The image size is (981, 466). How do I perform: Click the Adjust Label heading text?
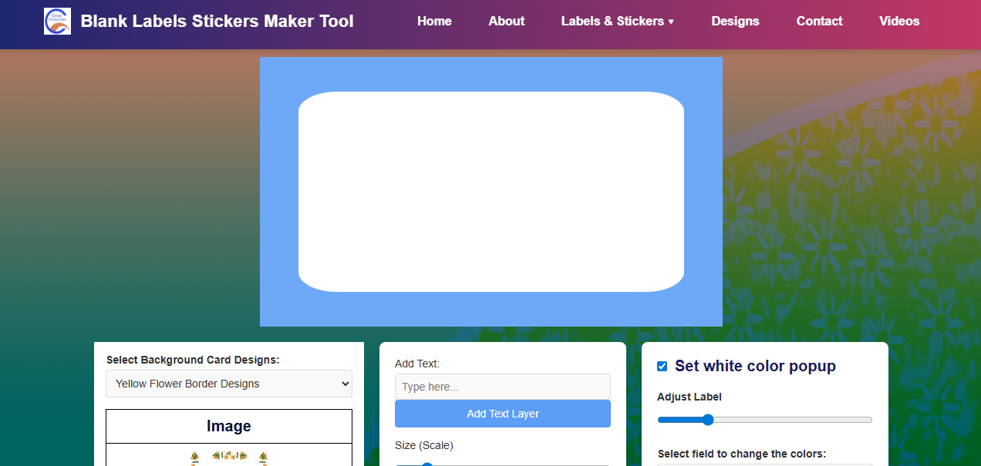click(689, 397)
